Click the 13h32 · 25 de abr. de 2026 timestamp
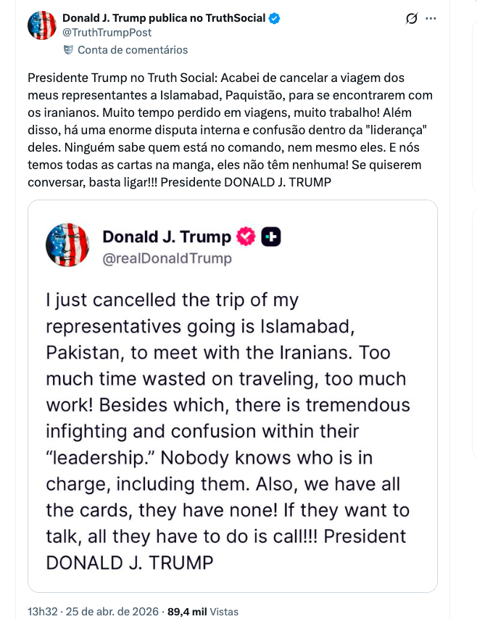This screenshot has height=619, width=477. tap(94, 612)
